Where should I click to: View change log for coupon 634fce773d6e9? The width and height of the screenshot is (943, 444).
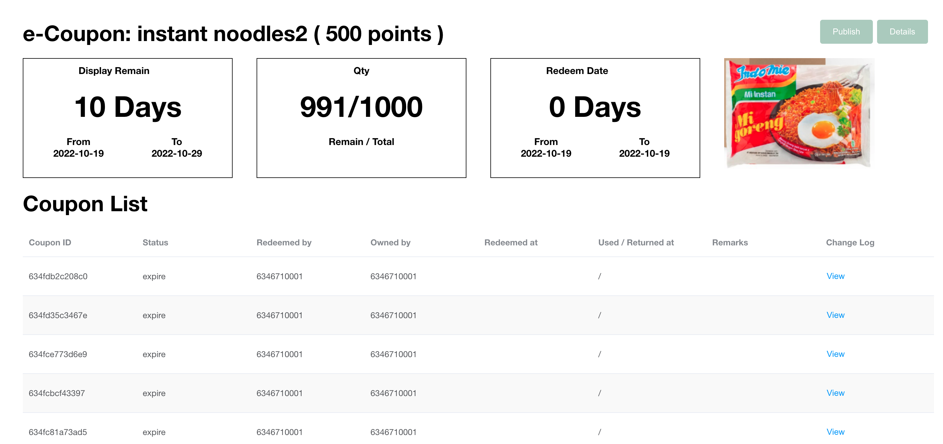click(835, 354)
